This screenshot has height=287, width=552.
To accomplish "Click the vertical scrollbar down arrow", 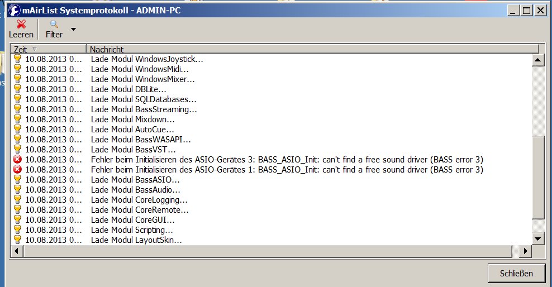I will (537, 239).
